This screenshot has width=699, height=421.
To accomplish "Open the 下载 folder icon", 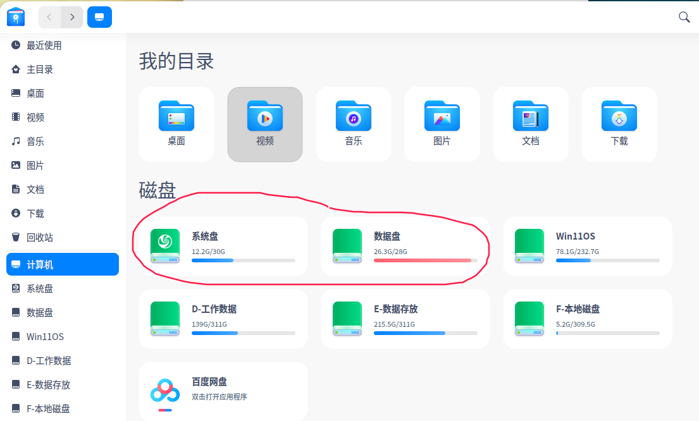I will click(x=619, y=117).
